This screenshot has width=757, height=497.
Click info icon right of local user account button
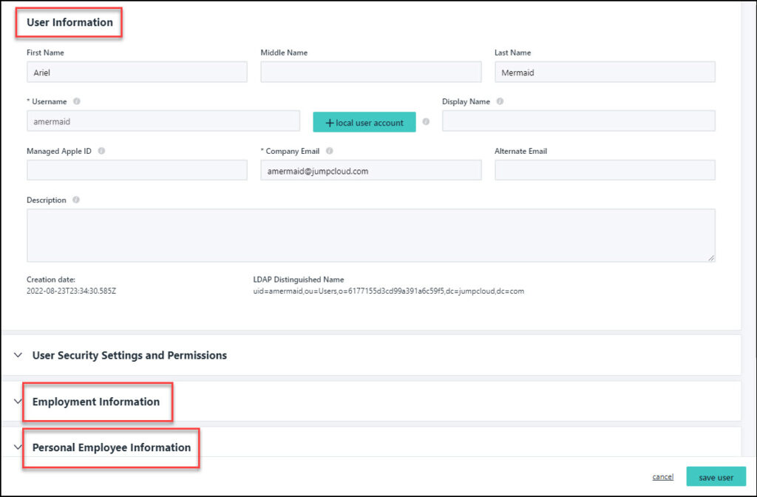[426, 122]
